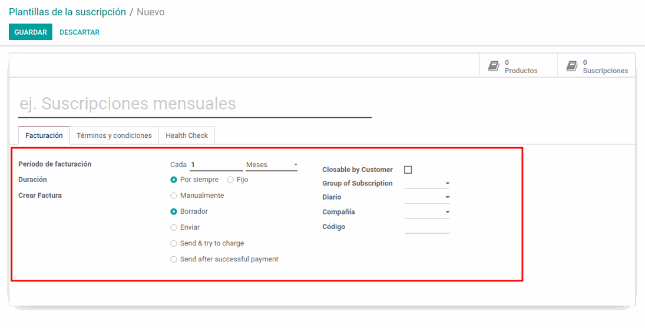Click the Duración label
Viewport: 645px width, 328px height.
pos(32,180)
